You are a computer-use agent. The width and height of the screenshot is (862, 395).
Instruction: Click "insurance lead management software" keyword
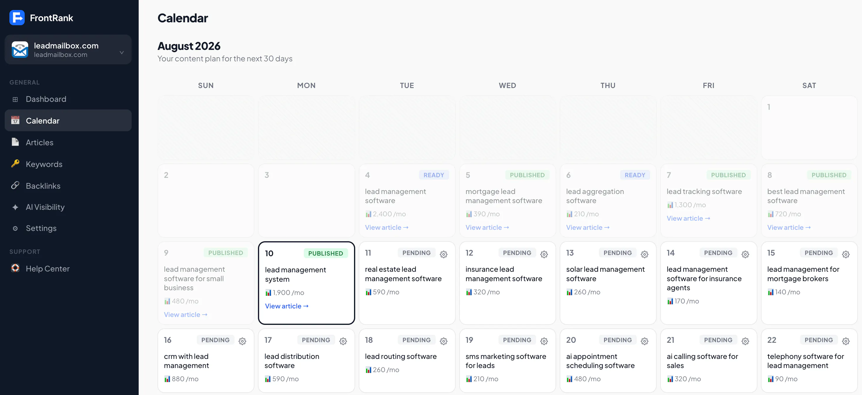pos(504,274)
